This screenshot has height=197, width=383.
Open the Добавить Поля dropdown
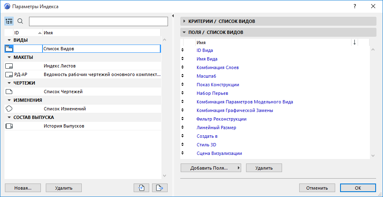211,168
